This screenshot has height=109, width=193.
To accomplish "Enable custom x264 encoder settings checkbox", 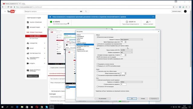I will point(97,59).
